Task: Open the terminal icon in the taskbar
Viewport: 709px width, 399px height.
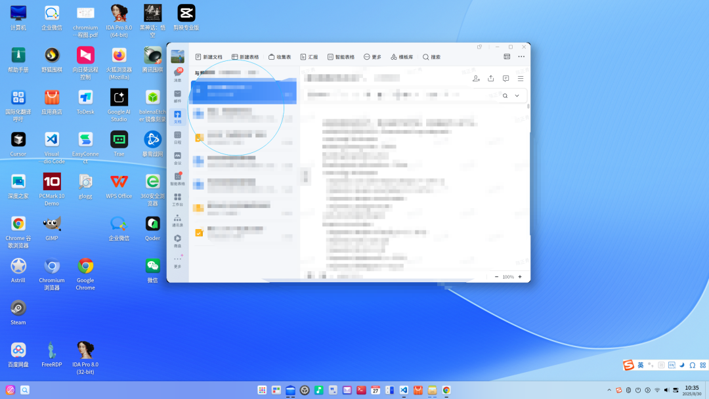Action: click(361, 390)
